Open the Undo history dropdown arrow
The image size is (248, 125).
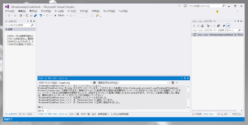point(44,16)
